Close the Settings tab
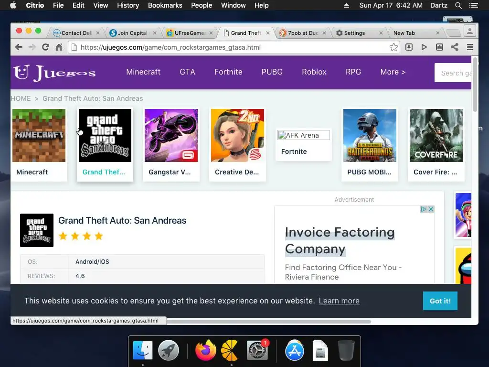This screenshot has height=367, width=489. 381,33
